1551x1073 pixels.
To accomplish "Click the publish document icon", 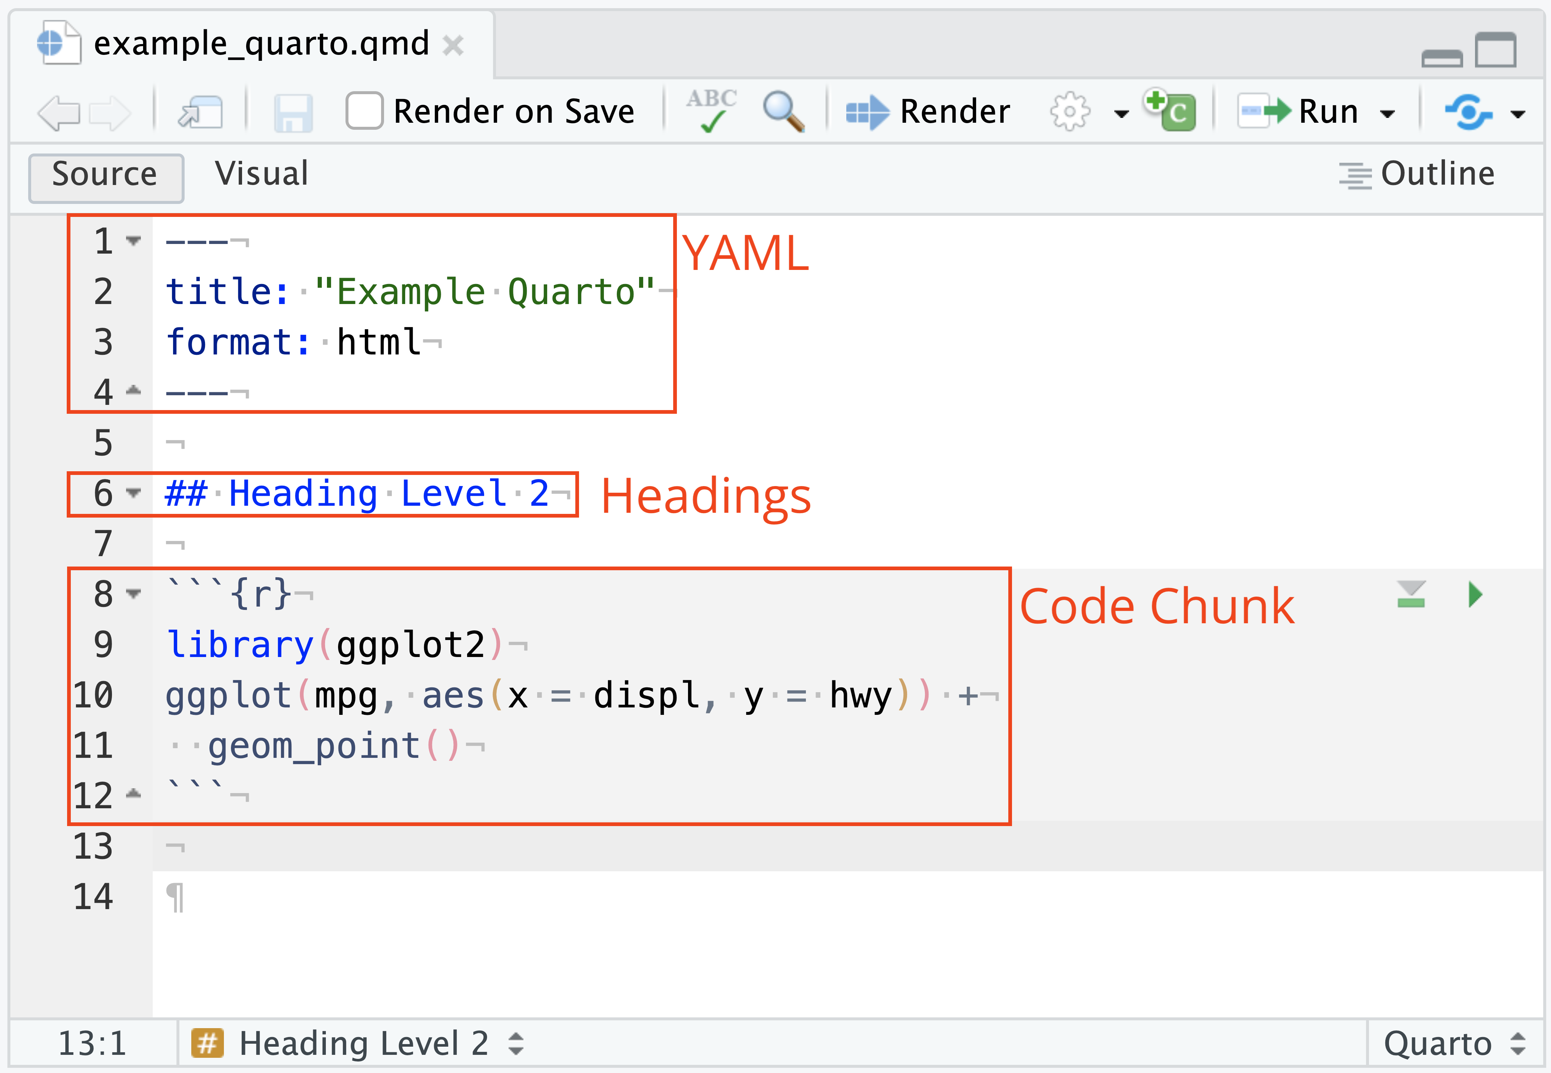I will point(1468,112).
